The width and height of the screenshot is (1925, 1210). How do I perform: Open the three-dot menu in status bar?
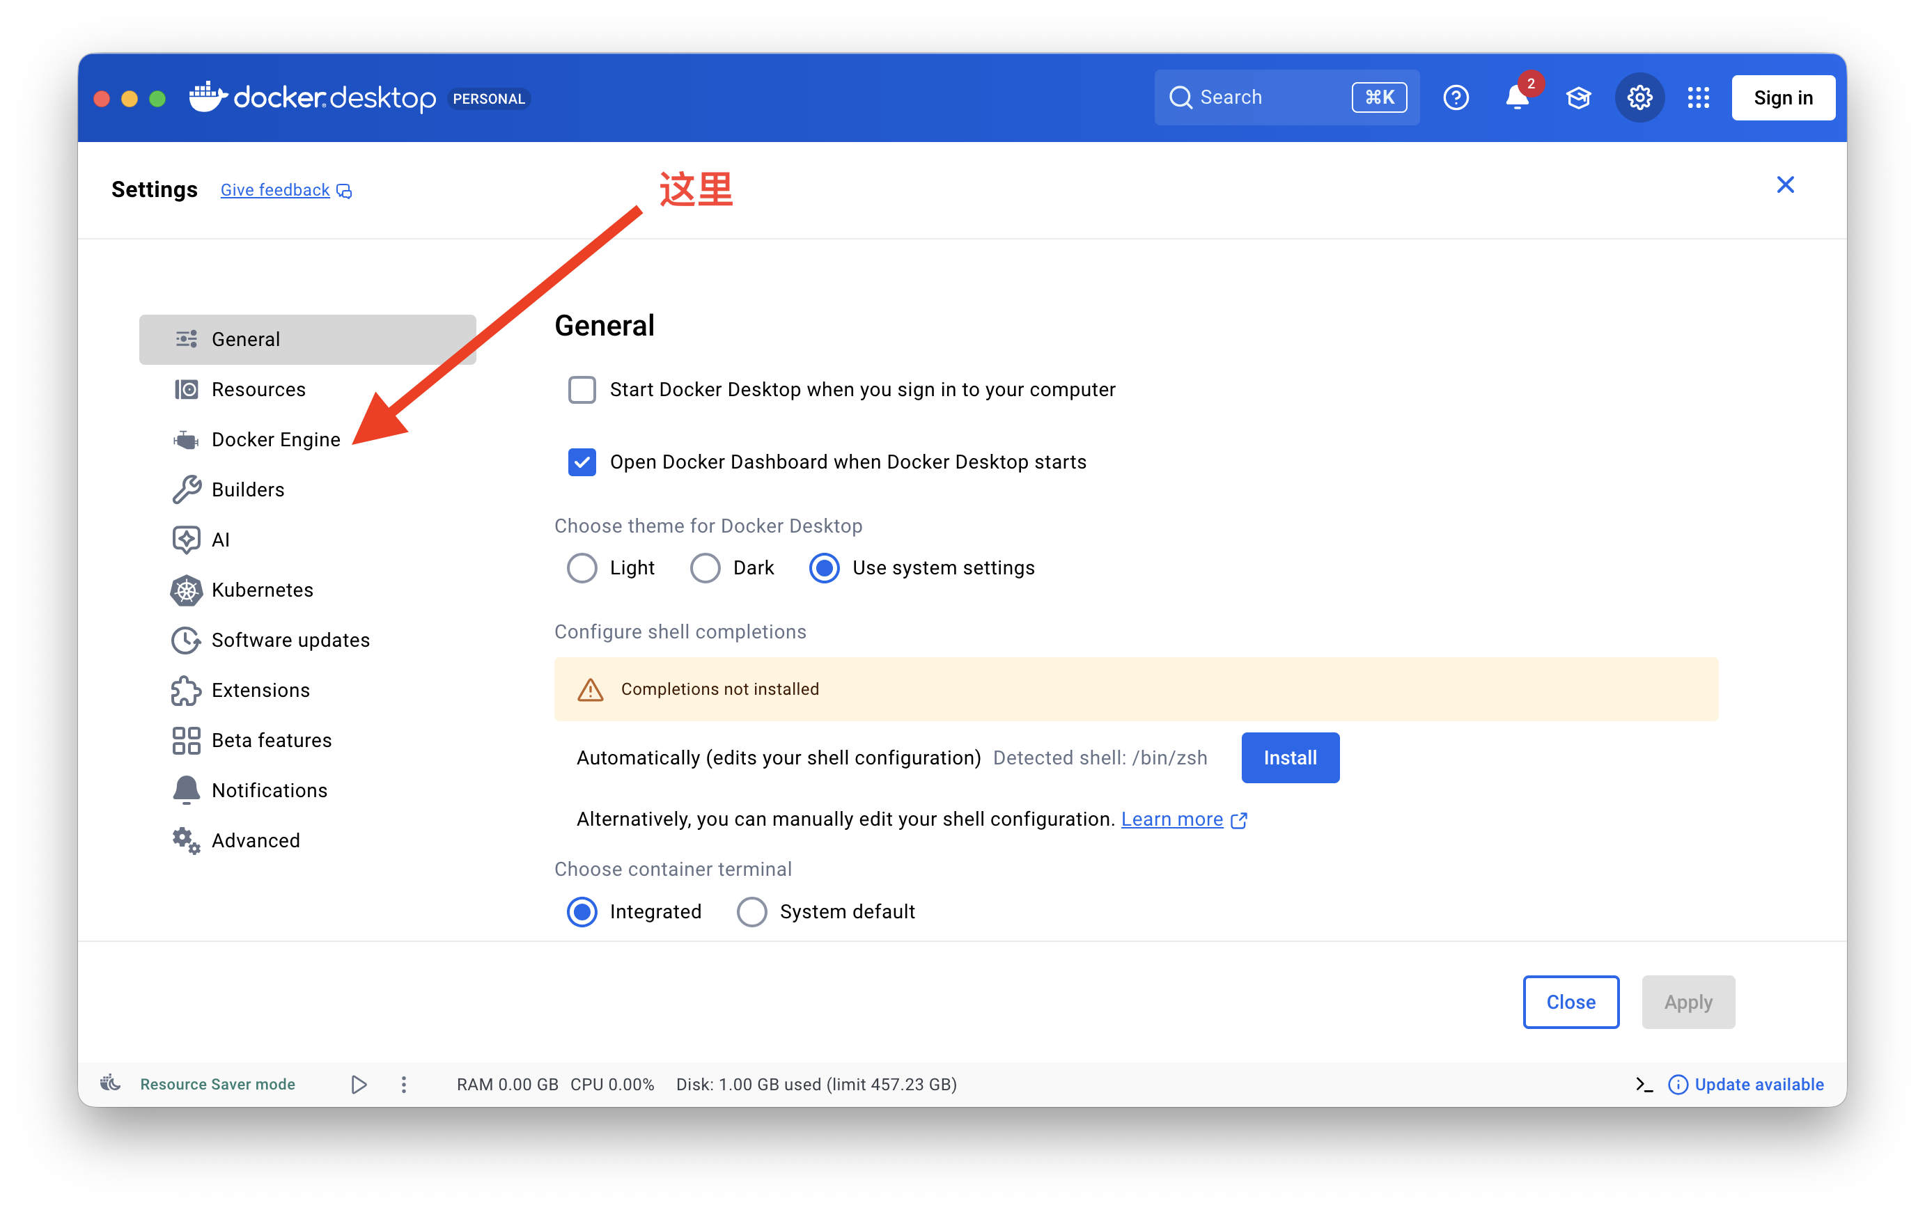tap(404, 1084)
